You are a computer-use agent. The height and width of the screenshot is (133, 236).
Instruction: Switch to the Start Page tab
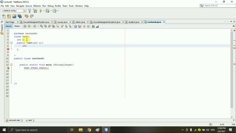pyautogui.click(x=10, y=22)
